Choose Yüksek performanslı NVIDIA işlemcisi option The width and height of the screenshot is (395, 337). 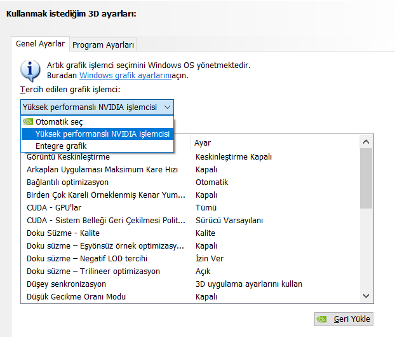coord(102,134)
